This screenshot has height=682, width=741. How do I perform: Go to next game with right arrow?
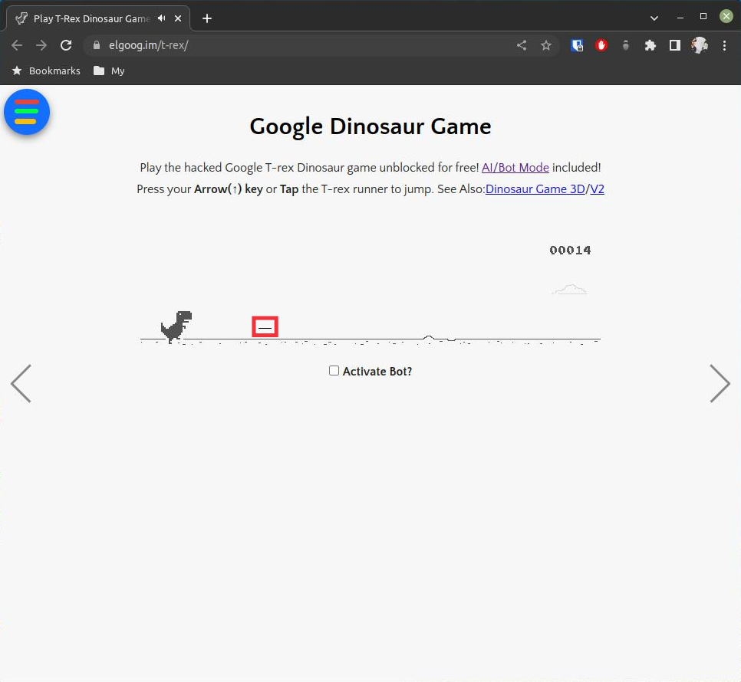pyautogui.click(x=720, y=383)
